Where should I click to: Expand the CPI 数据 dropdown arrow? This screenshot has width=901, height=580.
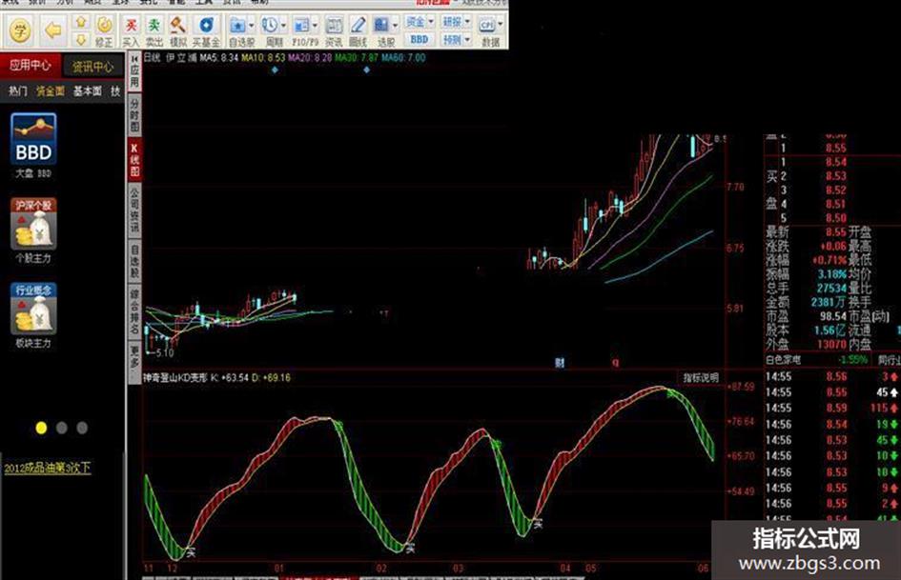500,24
